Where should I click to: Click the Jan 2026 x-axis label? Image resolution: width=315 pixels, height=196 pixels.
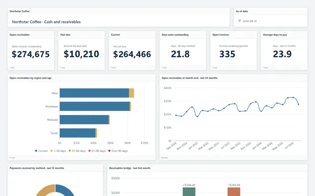(x=257, y=146)
